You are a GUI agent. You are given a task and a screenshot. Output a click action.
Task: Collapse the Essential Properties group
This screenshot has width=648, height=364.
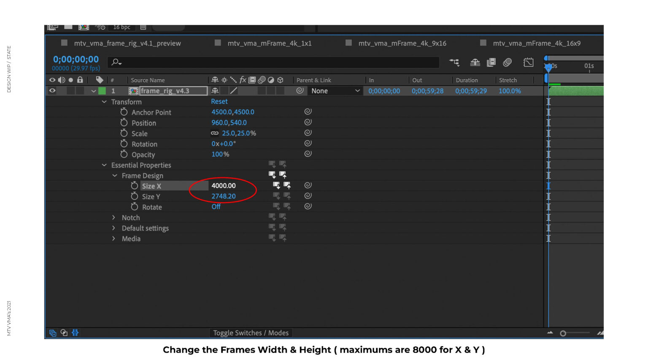pos(104,165)
